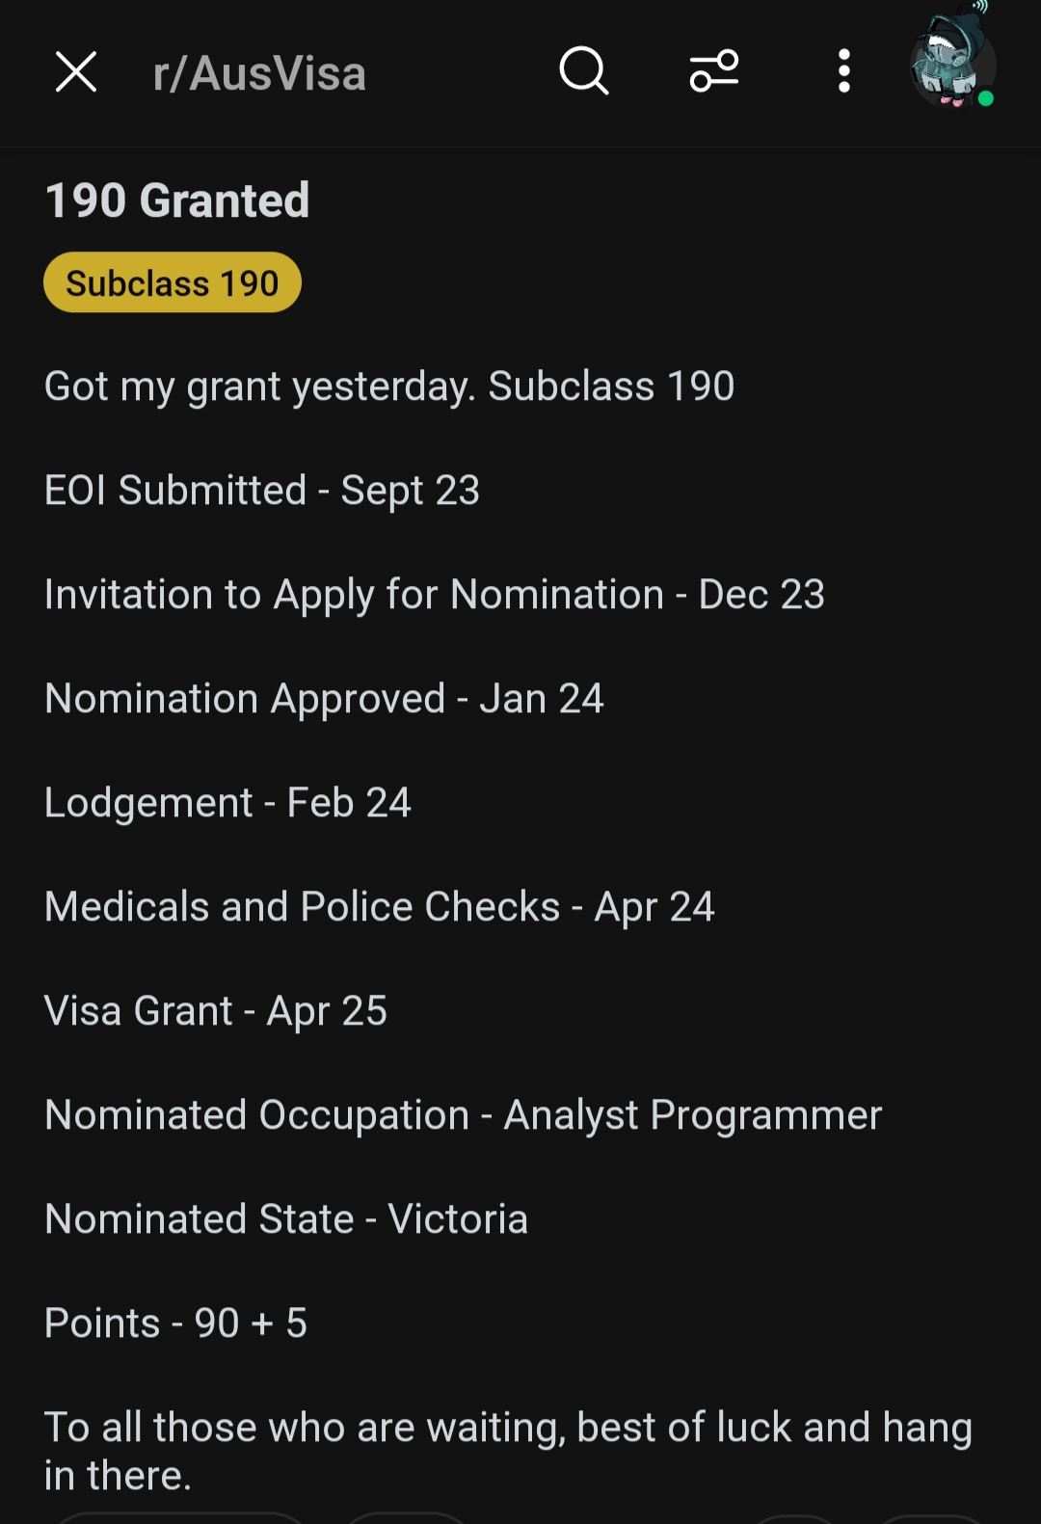This screenshot has height=1524, width=1041.
Task: Tap the Points - 90 + 5 line
Action: tap(176, 1323)
